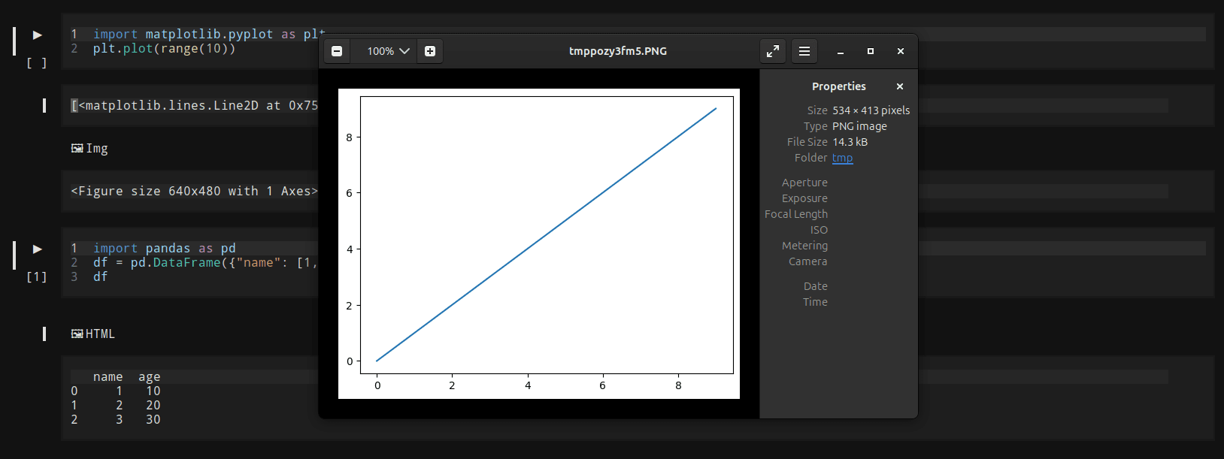Select the tmppozy3fm5.PNG window title
The image size is (1224, 459).
618,51
